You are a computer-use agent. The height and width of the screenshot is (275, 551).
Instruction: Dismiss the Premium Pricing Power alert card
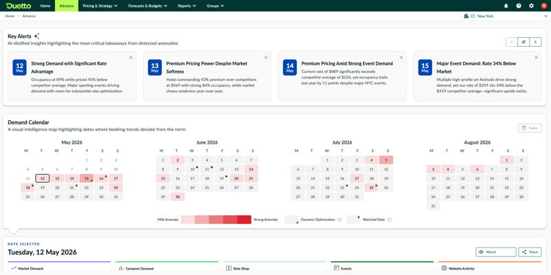click(266, 58)
